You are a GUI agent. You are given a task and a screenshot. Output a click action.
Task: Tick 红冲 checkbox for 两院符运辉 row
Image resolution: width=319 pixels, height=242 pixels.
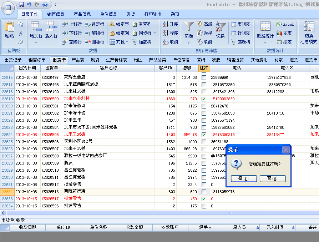(204, 192)
